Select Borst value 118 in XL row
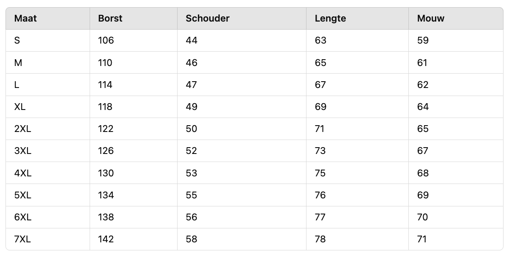This screenshot has width=509, height=258. click(x=105, y=107)
